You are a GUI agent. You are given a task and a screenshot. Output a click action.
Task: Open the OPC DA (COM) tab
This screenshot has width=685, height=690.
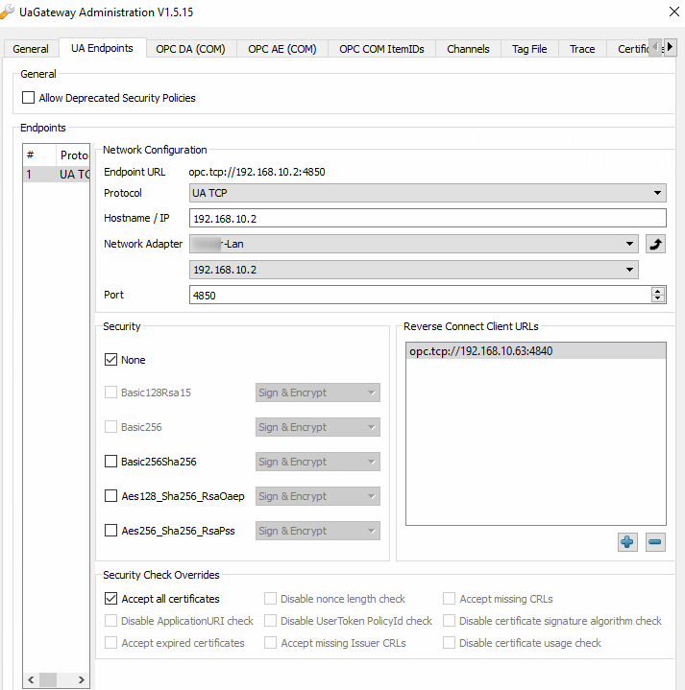[x=191, y=48]
